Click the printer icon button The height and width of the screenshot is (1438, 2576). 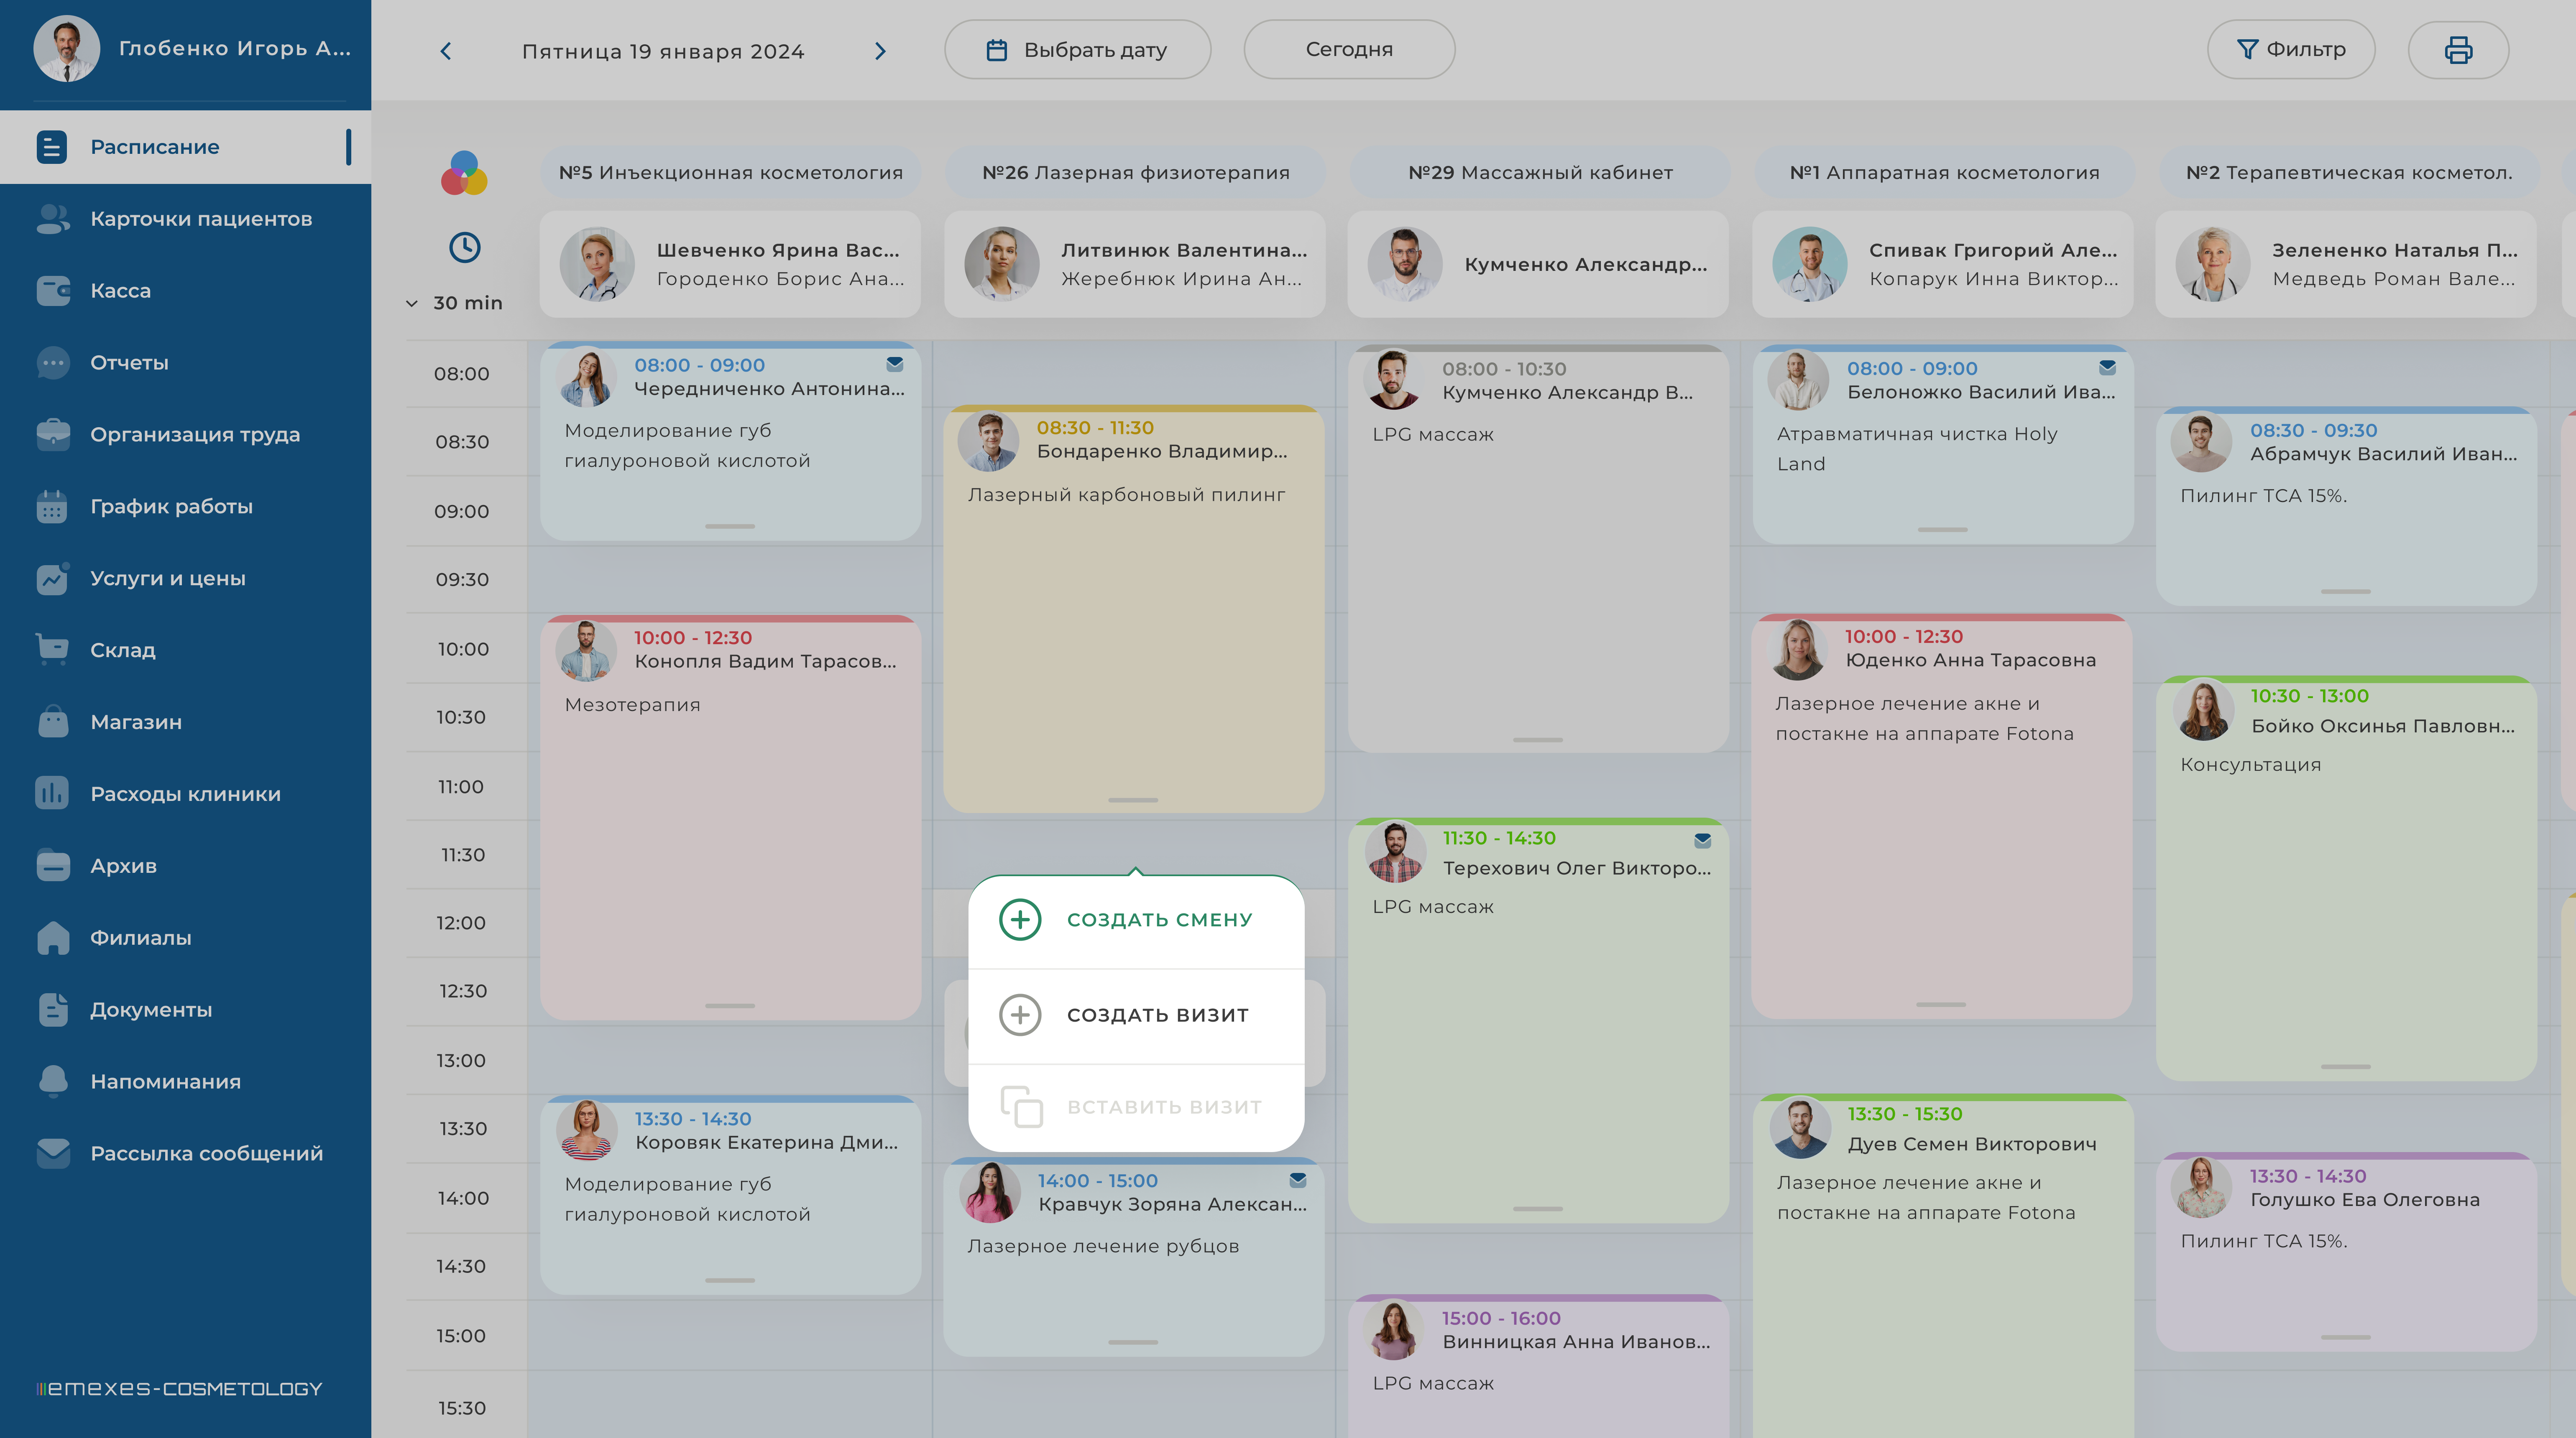pyautogui.click(x=2458, y=50)
